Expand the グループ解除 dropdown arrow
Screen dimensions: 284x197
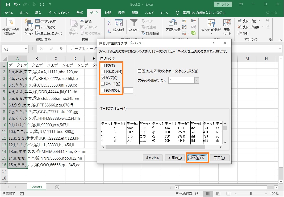263,27
